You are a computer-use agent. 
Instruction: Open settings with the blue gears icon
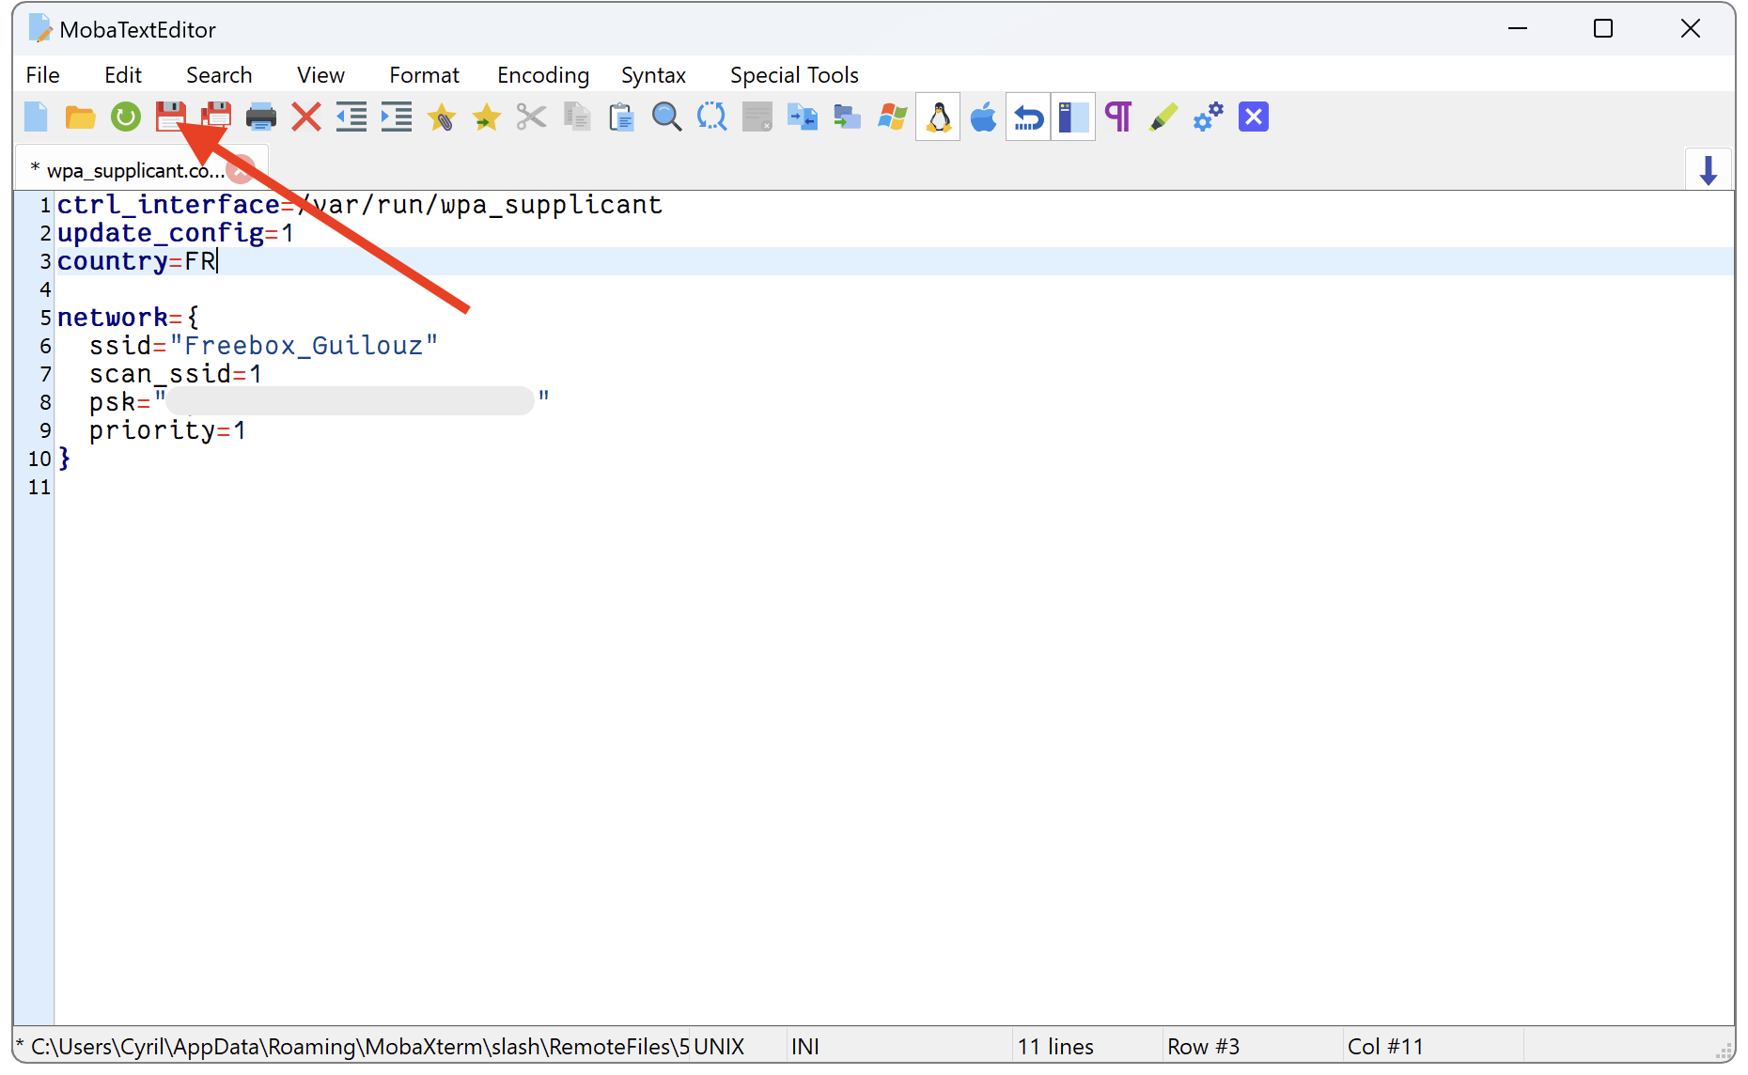[1208, 117]
